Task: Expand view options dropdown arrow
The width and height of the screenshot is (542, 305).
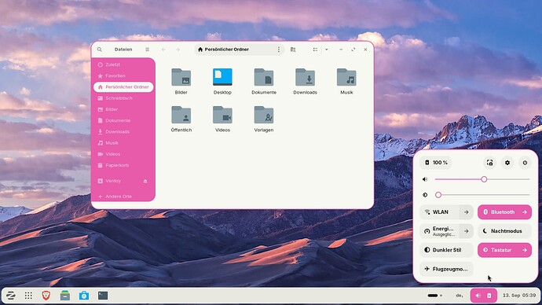Action: pos(326,50)
